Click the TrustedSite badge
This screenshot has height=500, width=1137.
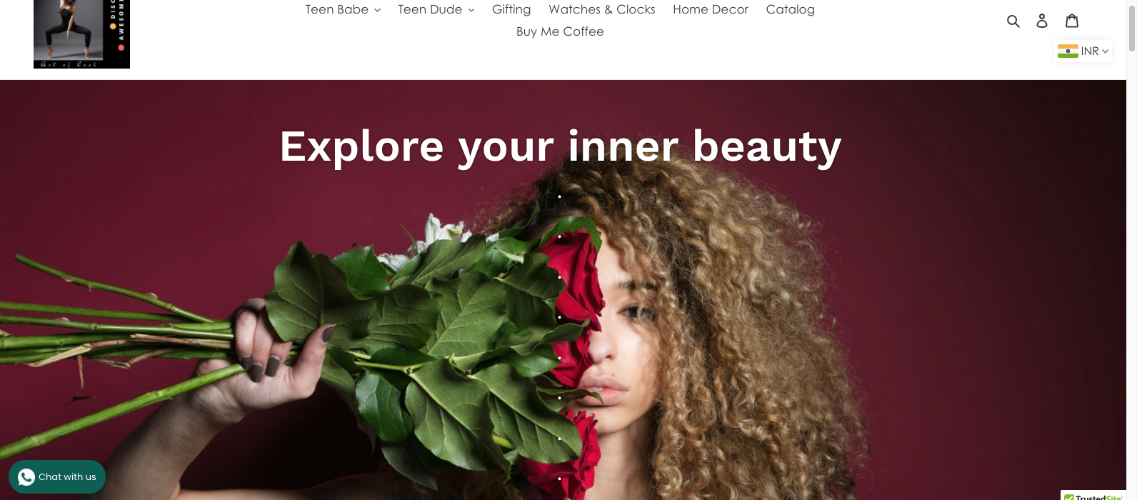coord(1093,496)
